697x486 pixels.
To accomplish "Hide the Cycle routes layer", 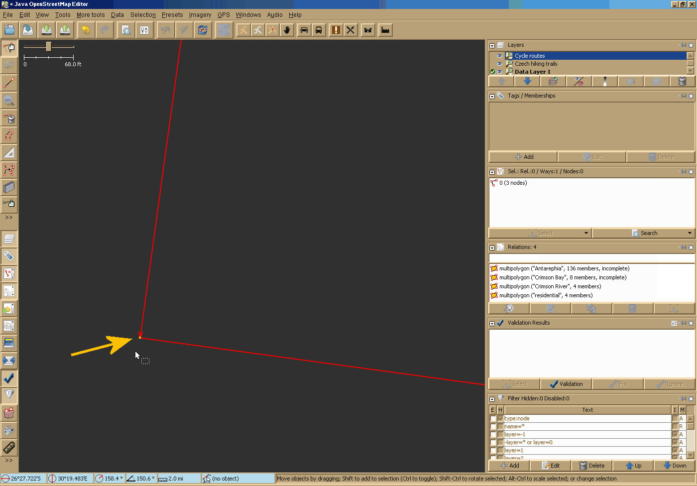I will [x=499, y=56].
